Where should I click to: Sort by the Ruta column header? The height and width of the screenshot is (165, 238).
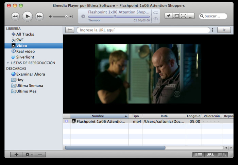[164, 116]
